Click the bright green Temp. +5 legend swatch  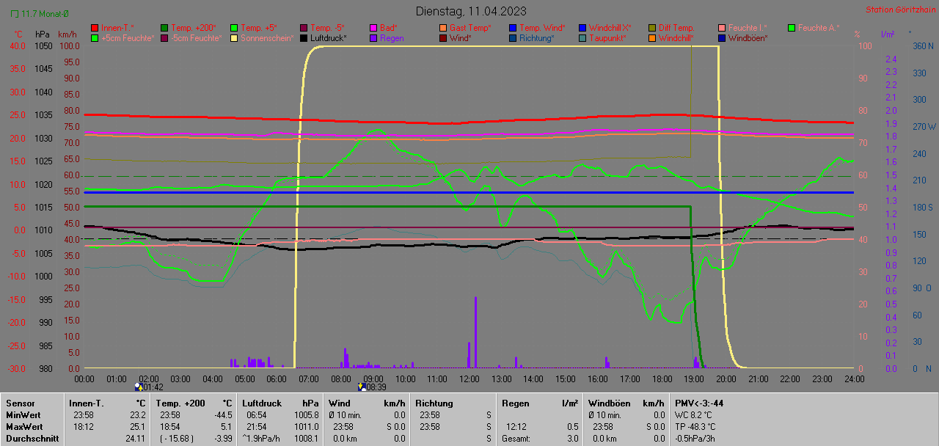(x=234, y=28)
